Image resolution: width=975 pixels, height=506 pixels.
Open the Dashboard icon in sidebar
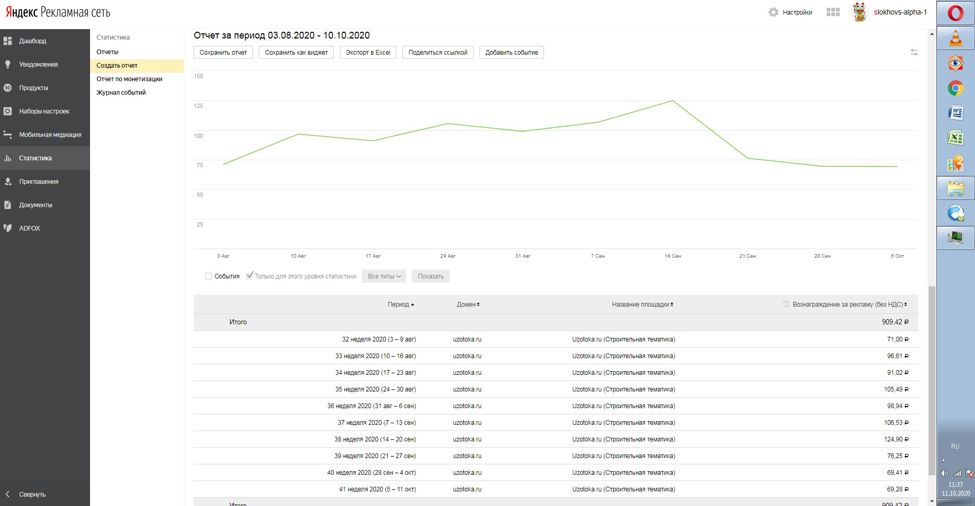8,41
